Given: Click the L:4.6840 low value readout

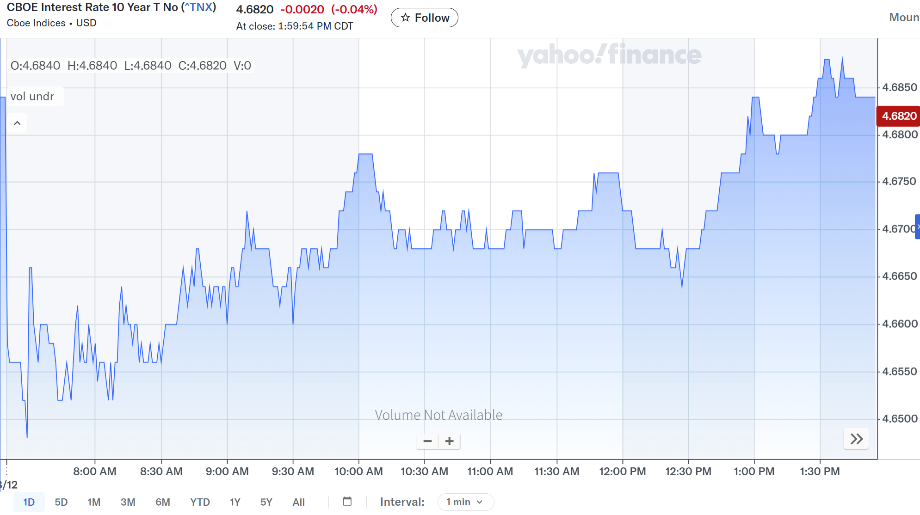Looking at the screenshot, I should click(148, 66).
